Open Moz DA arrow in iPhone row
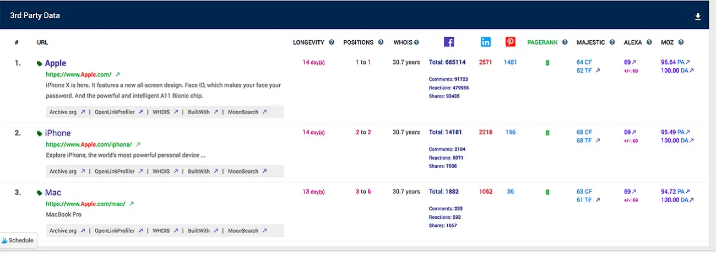Image resolution: width=716 pixels, height=254 pixels. click(x=692, y=140)
